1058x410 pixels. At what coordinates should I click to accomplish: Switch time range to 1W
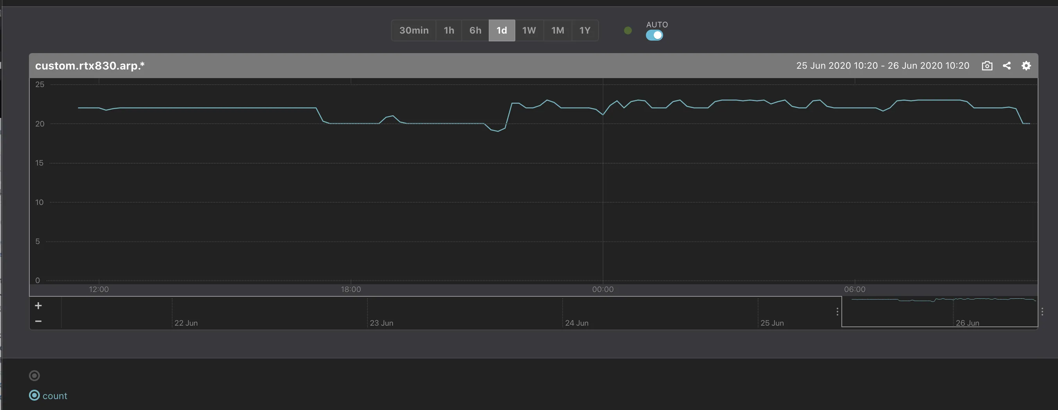[x=529, y=30]
